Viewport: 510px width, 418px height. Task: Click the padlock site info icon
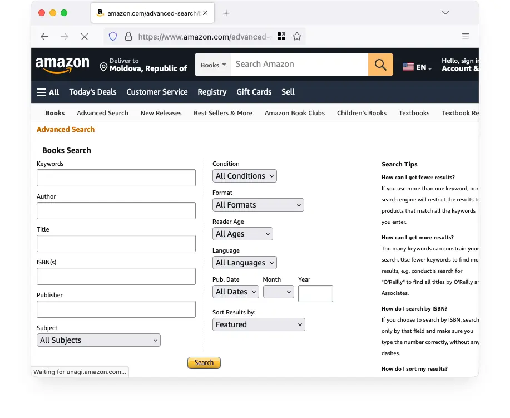pos(128,36)
